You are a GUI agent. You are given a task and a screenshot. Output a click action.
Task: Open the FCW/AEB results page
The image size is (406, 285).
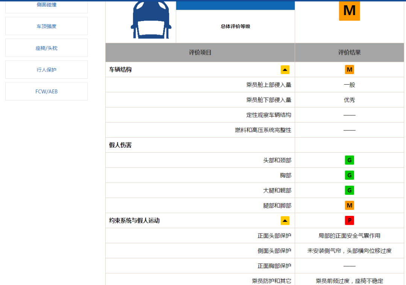click(46, 91)
